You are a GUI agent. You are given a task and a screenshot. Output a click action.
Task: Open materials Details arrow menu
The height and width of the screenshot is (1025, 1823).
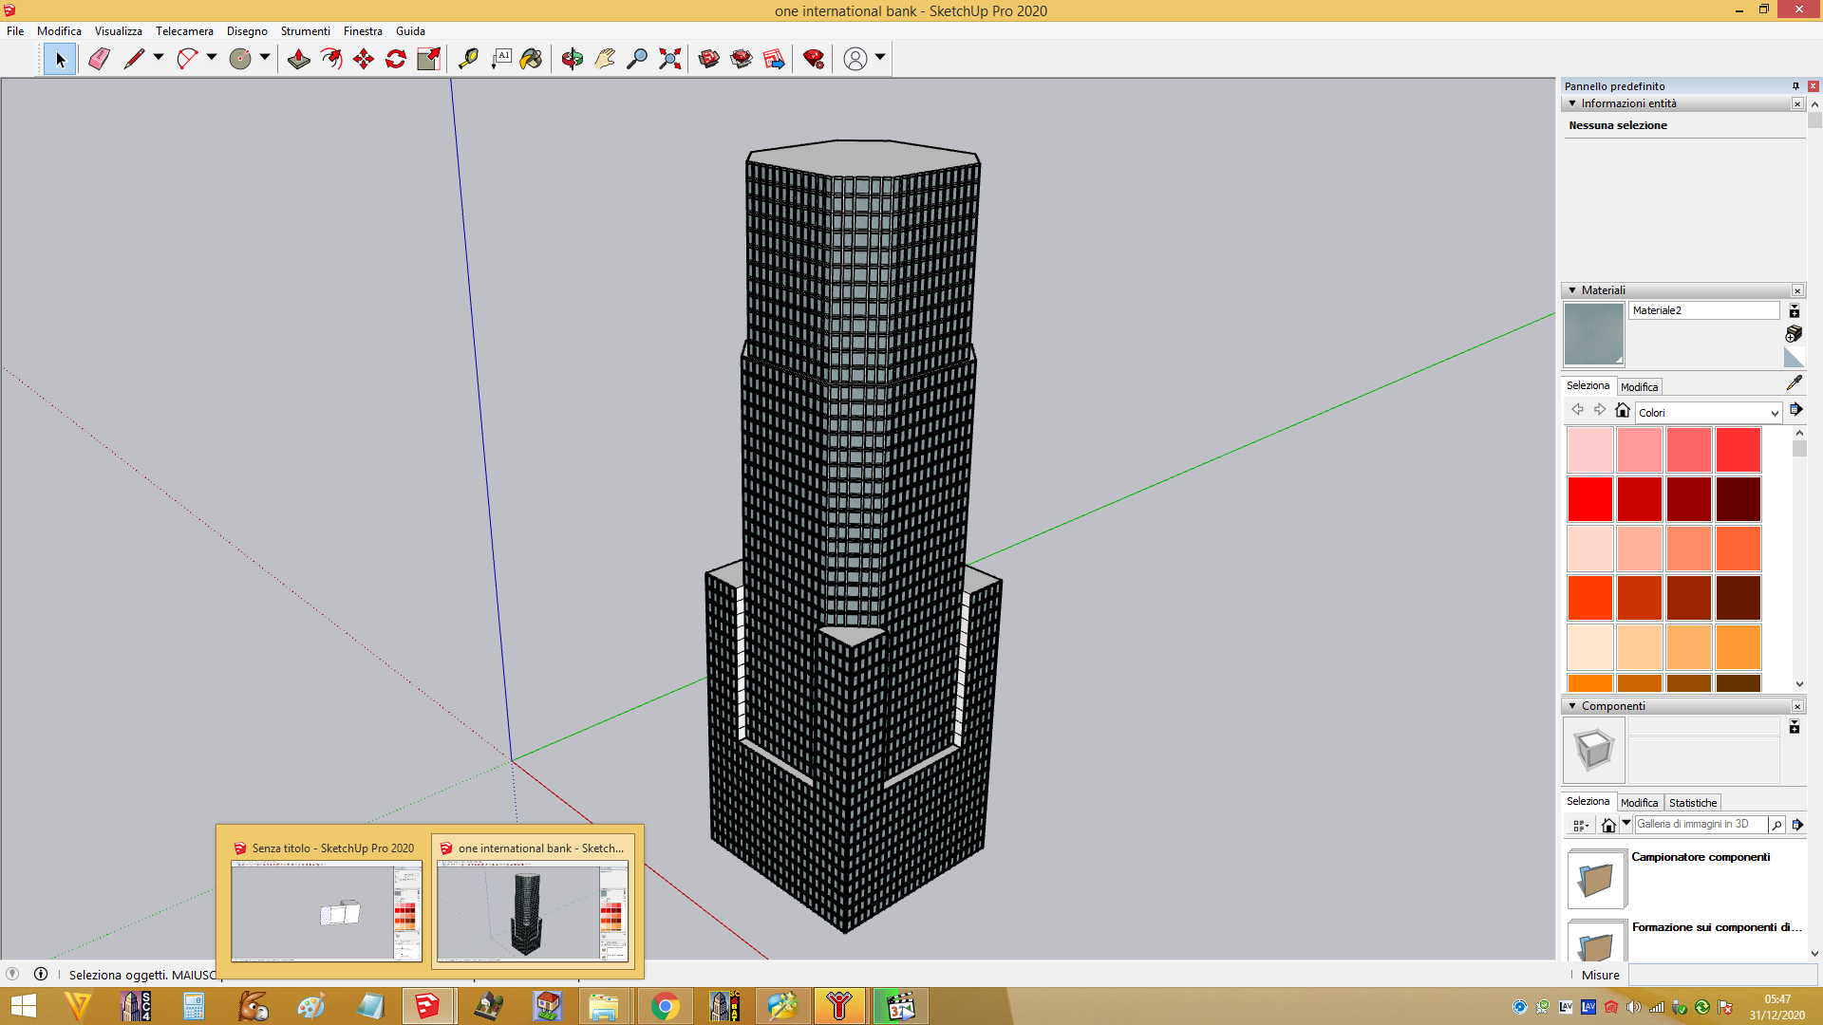point(1796,410)
